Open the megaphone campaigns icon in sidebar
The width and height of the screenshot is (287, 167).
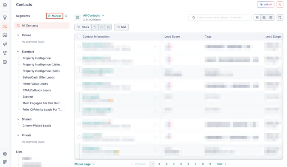(5, 44)
